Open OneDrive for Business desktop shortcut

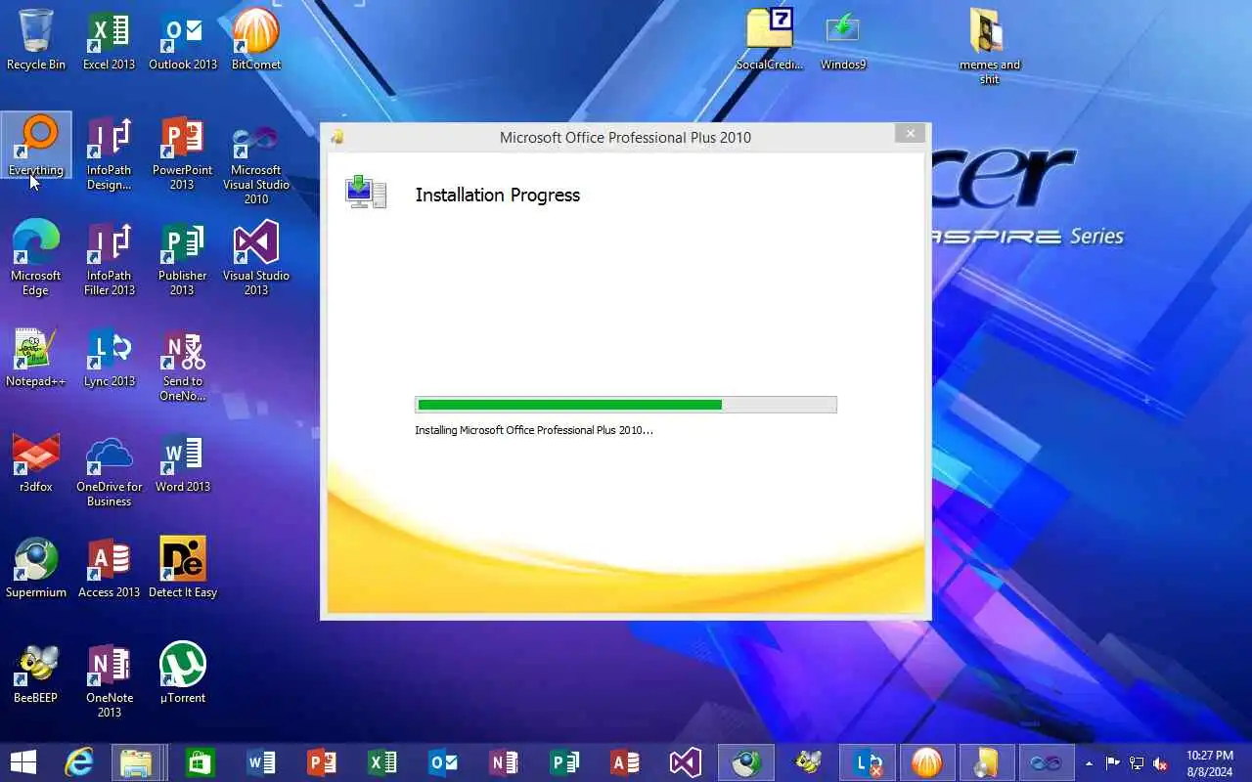[x=109, y=470]
